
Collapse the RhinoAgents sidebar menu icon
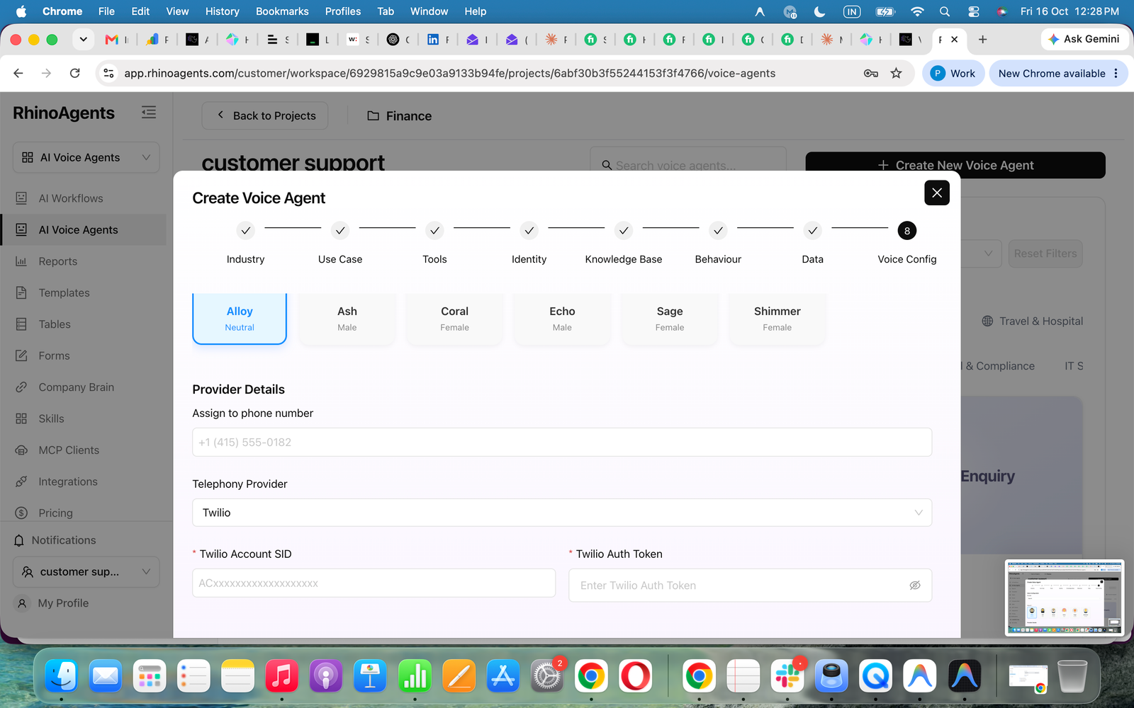(x=149, y=113)
